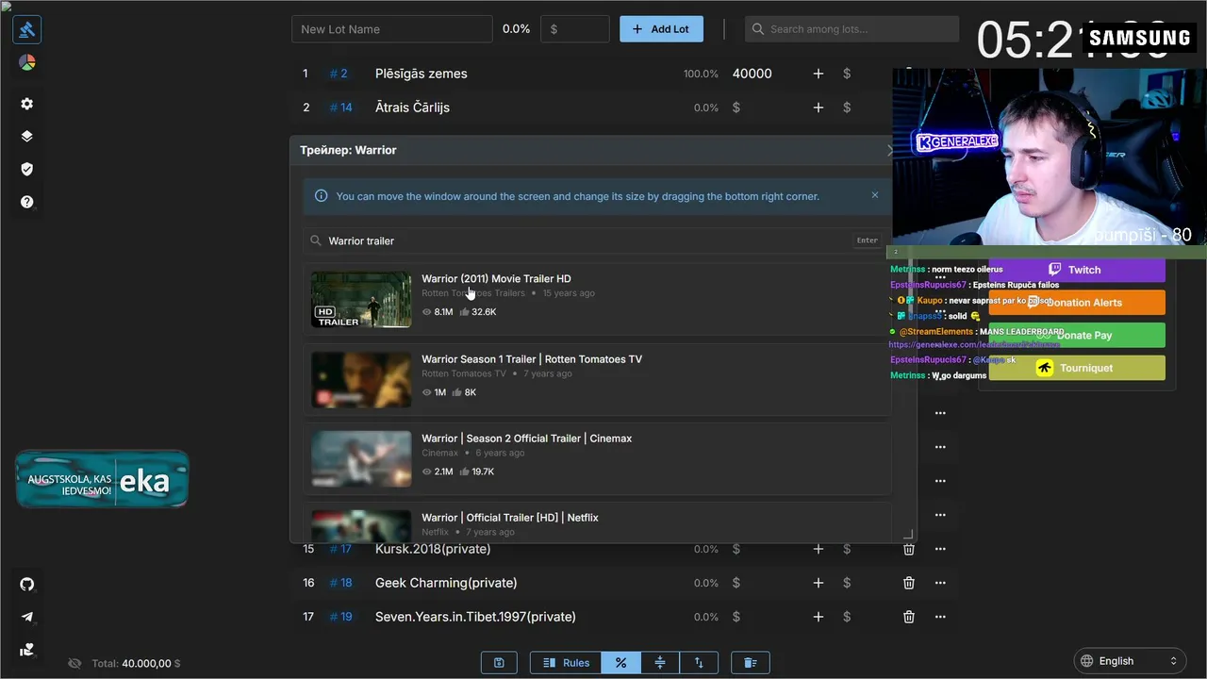This screenshot has height=679, width=1207.
Task: Click plus icon for Plēsīgās zemes
Action: coord(818,74)
